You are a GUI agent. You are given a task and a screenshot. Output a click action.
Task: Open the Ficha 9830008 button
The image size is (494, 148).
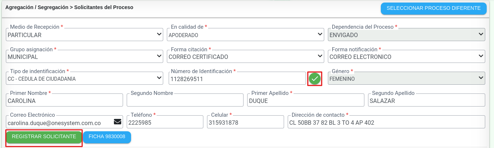pyautogui.click(x=107, y=137)
